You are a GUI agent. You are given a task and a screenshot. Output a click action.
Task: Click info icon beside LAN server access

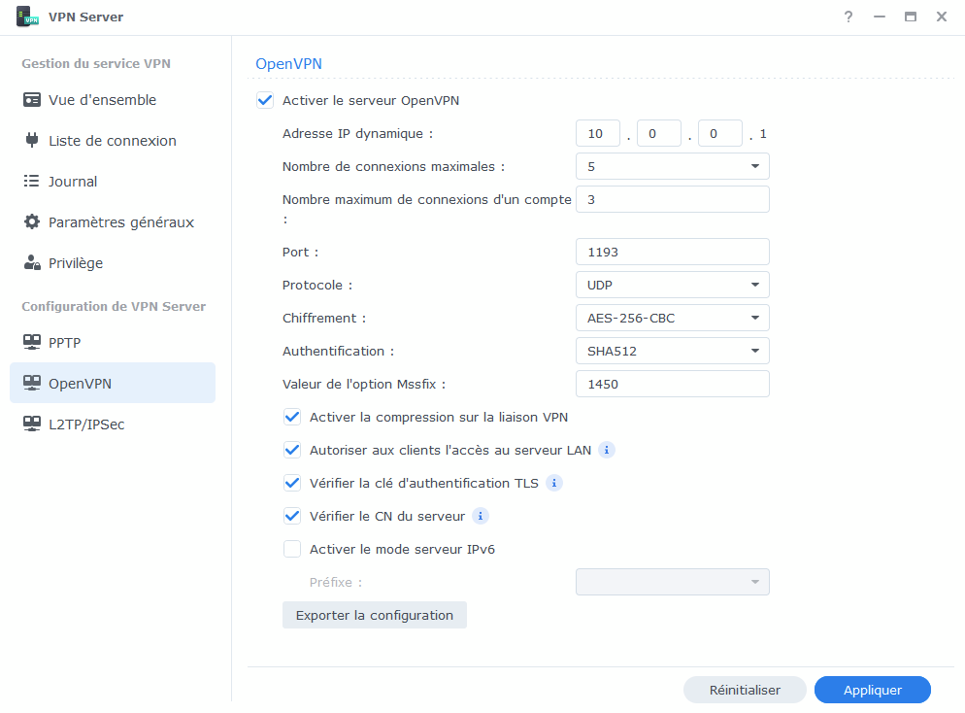[607, 450]
